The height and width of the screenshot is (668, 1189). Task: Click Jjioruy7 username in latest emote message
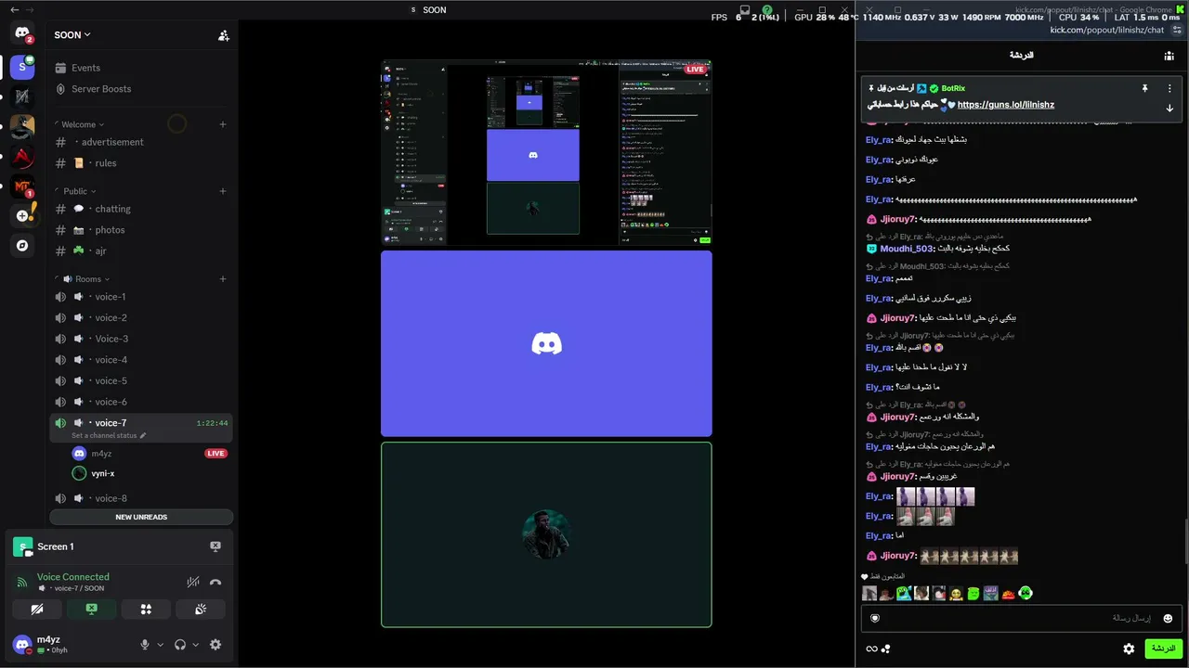coord(898,556)
